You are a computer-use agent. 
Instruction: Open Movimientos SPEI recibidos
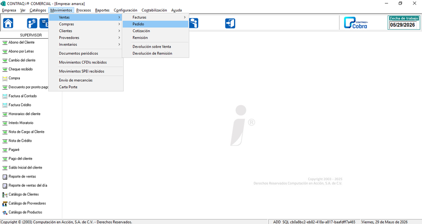[x=86, y=72]
